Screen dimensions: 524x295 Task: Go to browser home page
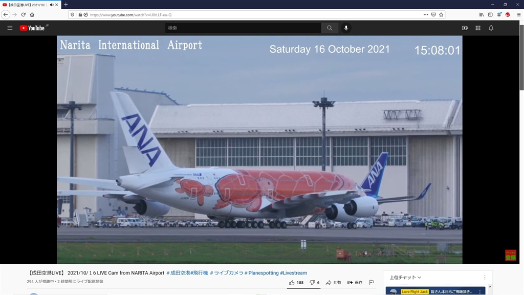[x=32, y=15]
